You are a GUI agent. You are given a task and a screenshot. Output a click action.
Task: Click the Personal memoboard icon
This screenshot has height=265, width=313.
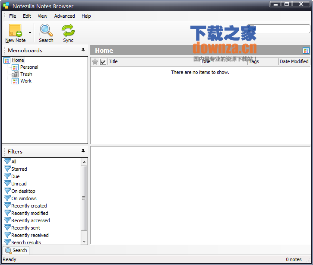click(x=15, y=67)
